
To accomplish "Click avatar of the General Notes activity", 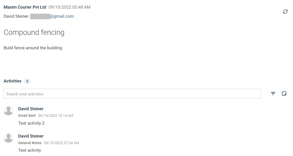I will click(x=8, y=138).
